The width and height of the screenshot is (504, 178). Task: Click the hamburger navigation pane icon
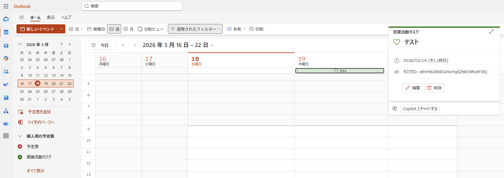point(21,18)
